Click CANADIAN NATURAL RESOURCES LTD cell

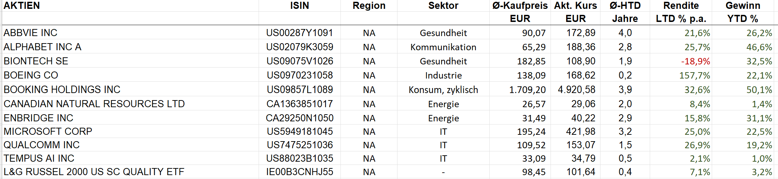(x=94, y=104)
